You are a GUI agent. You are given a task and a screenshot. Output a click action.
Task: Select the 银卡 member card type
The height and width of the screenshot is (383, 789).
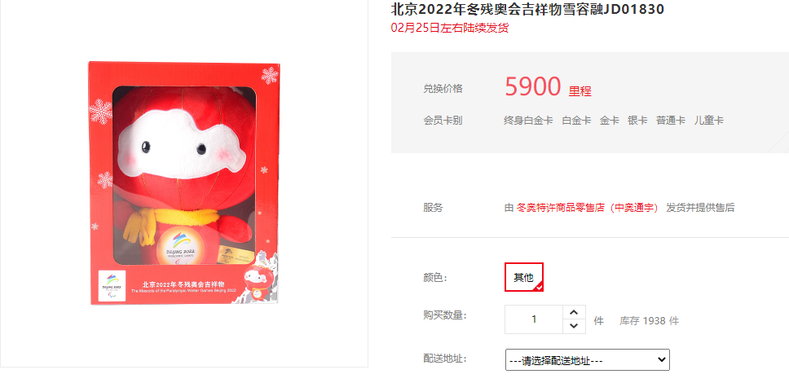point(637,121)
